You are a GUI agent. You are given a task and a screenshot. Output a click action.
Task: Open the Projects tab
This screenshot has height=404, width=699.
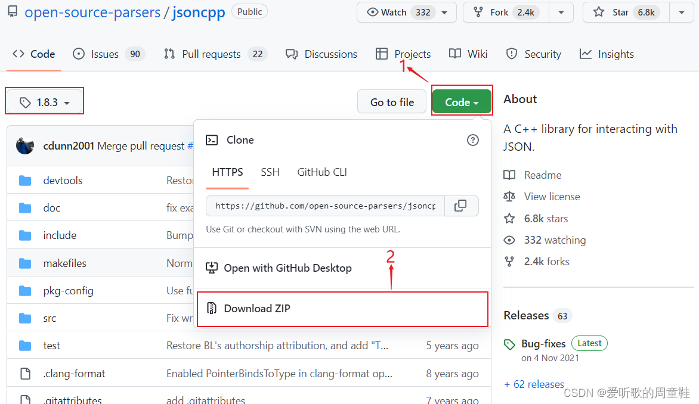click(x=403, y=54)
